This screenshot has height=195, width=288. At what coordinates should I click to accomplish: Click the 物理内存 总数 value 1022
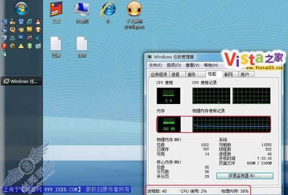pyautogui.click(x=205, y=145)
